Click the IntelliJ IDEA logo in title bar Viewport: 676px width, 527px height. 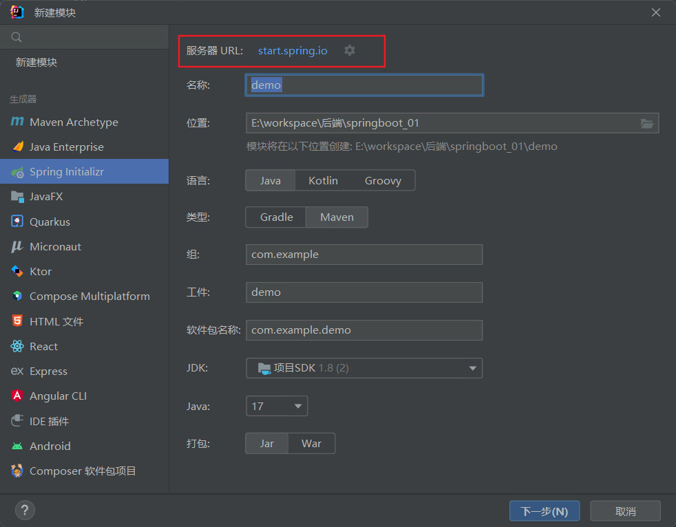[x=17, y=12]
